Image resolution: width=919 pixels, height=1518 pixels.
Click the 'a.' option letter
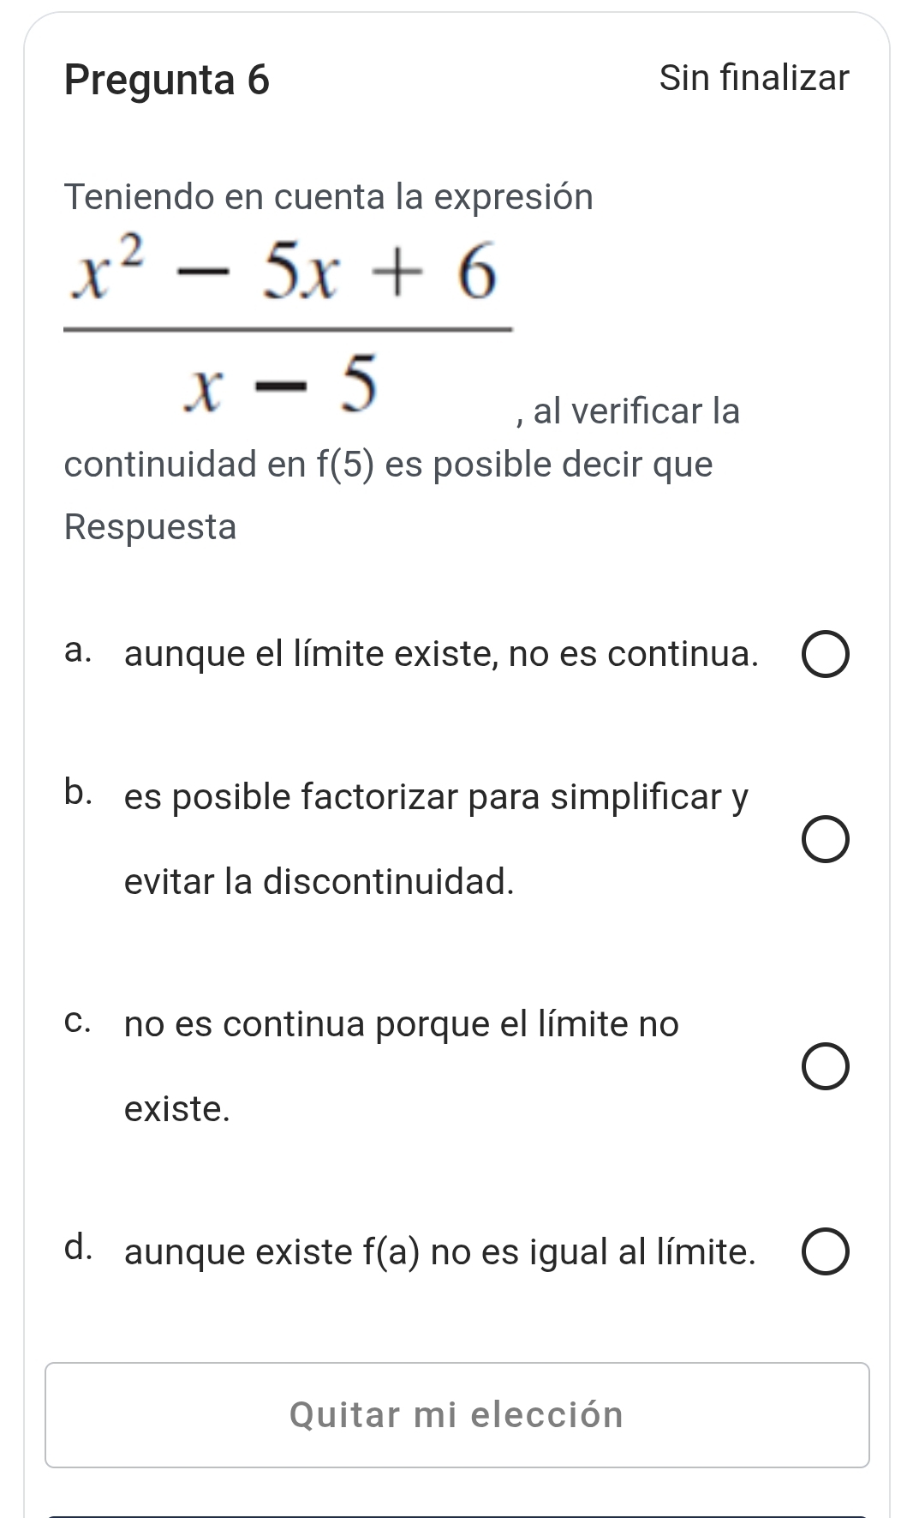[x=78, y=651]
